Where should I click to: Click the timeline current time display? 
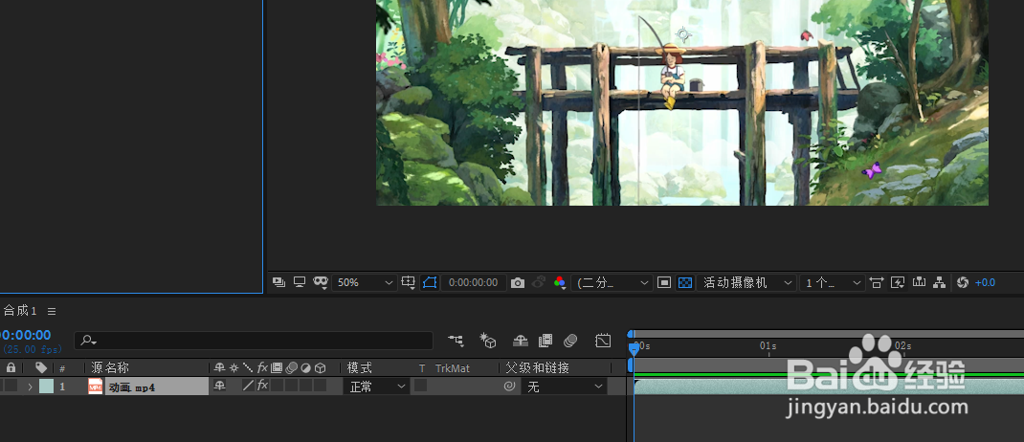coord(26,336)
